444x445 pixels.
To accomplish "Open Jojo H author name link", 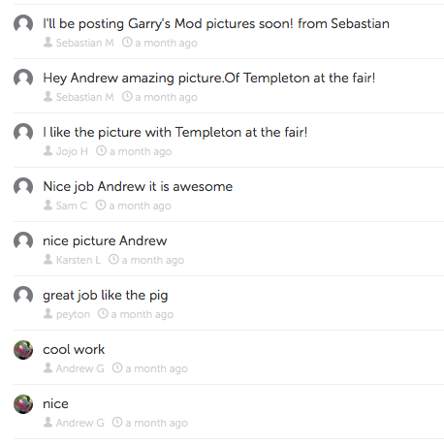I will 72,151.
